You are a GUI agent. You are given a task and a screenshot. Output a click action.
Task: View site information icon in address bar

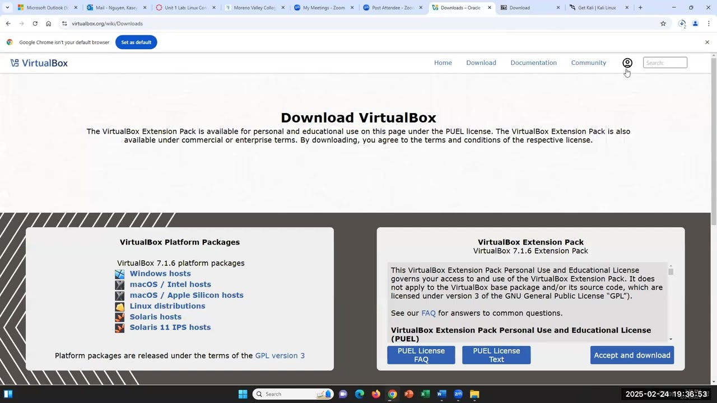pyautogui.click(x=64, y=24)
